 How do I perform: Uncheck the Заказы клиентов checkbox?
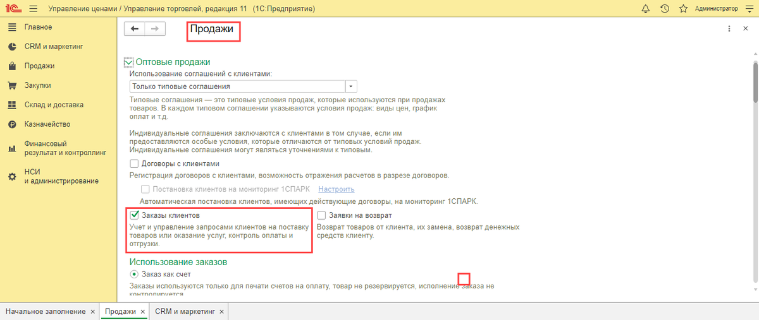(134, 215)
